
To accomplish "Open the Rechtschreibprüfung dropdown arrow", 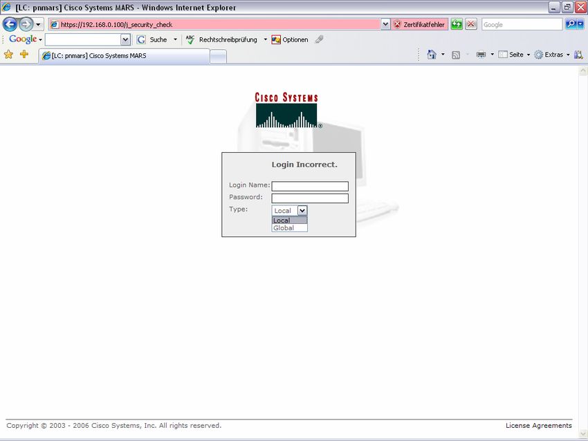I will point(265,39).
